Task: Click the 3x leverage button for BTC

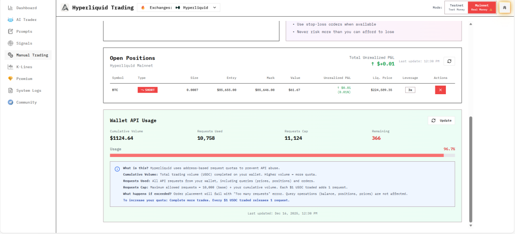Action: [x=410, y=90]
